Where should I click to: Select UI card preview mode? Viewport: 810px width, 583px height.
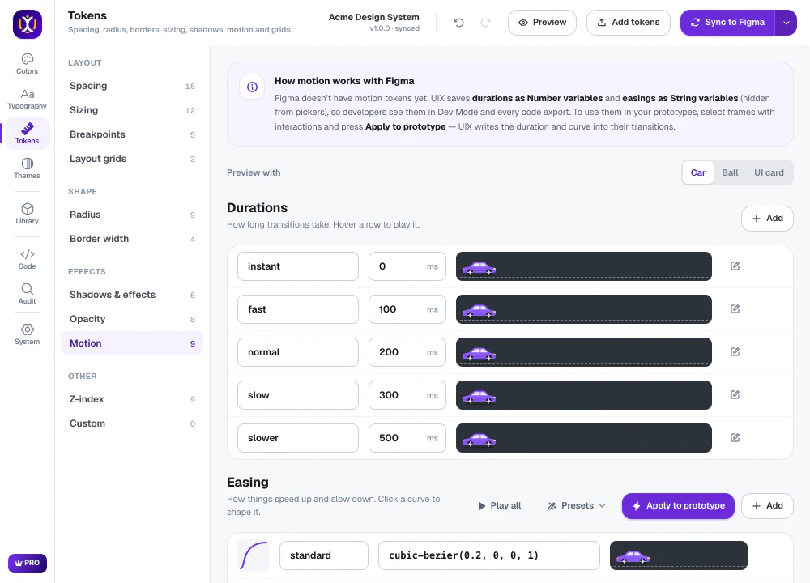click(x=769, y=172)
